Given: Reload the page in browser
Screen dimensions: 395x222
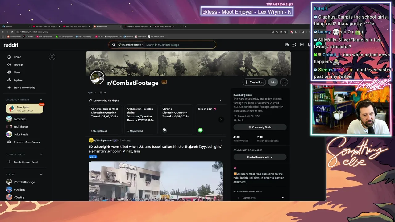Looking at the screenshot, I should [x=12, y=32].
